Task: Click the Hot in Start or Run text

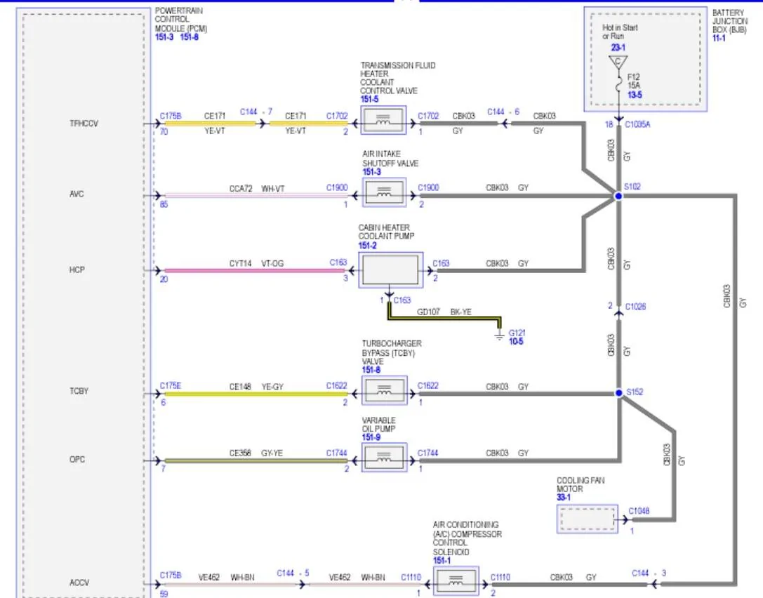Action: click(x=620, y=32)
